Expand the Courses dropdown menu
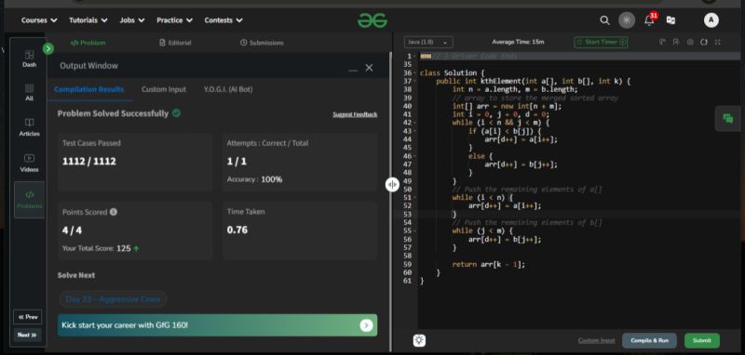Screen dimensions: 745x355 click(39, 20)
